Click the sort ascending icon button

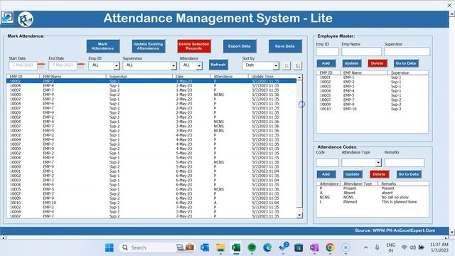[x=287, y=66]
